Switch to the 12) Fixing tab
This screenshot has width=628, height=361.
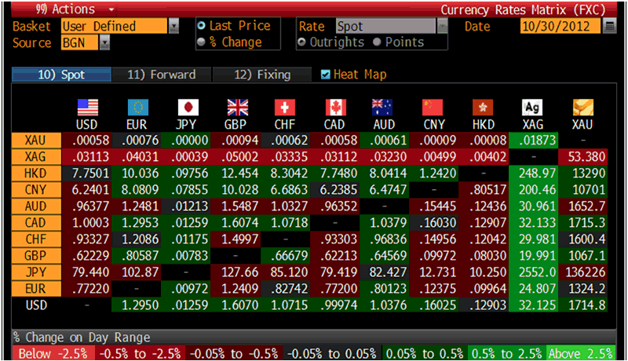click(x=263, y=75)
